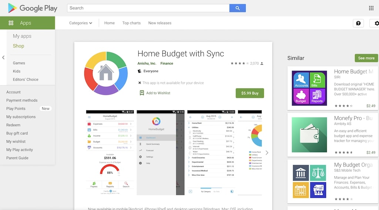Click S&S Mobile Tech developer name
Viewport: 379px width, 210px height.
click(x=347, y=170)
